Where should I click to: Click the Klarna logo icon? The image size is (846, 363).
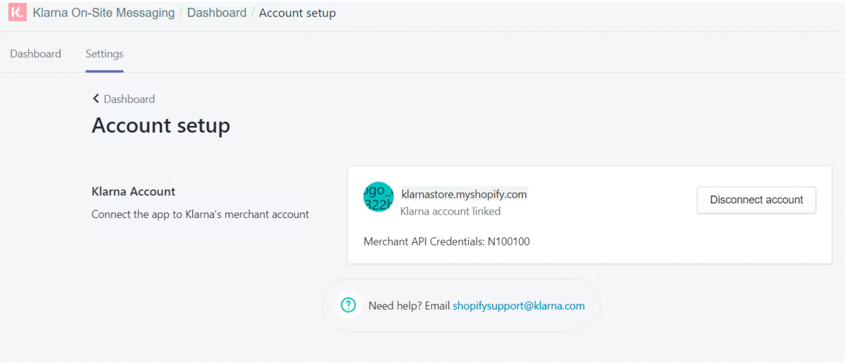[x=17, y=12]
